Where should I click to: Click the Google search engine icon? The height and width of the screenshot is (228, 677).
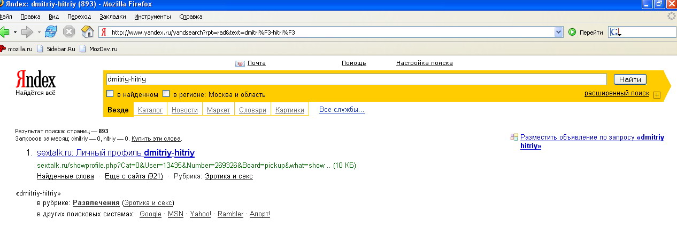(616, 32)
